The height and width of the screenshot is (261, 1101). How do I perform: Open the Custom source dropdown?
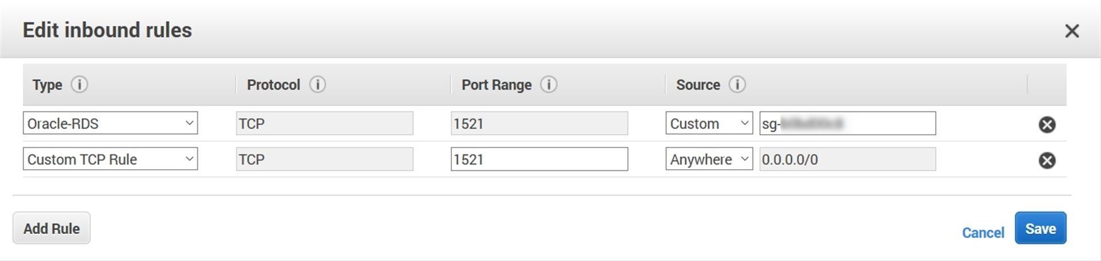tap(709, 123)
